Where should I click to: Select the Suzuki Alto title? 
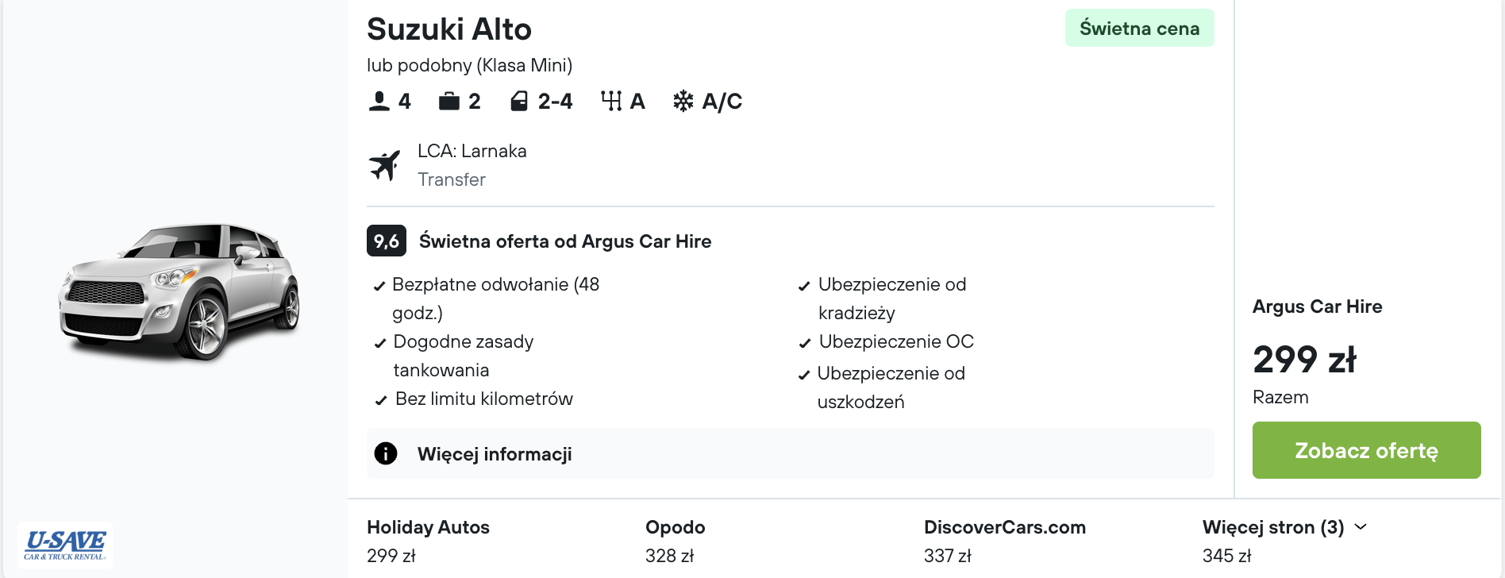point(449,29)
